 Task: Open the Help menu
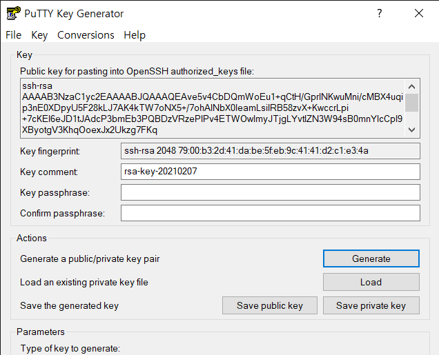click(135, 35)
